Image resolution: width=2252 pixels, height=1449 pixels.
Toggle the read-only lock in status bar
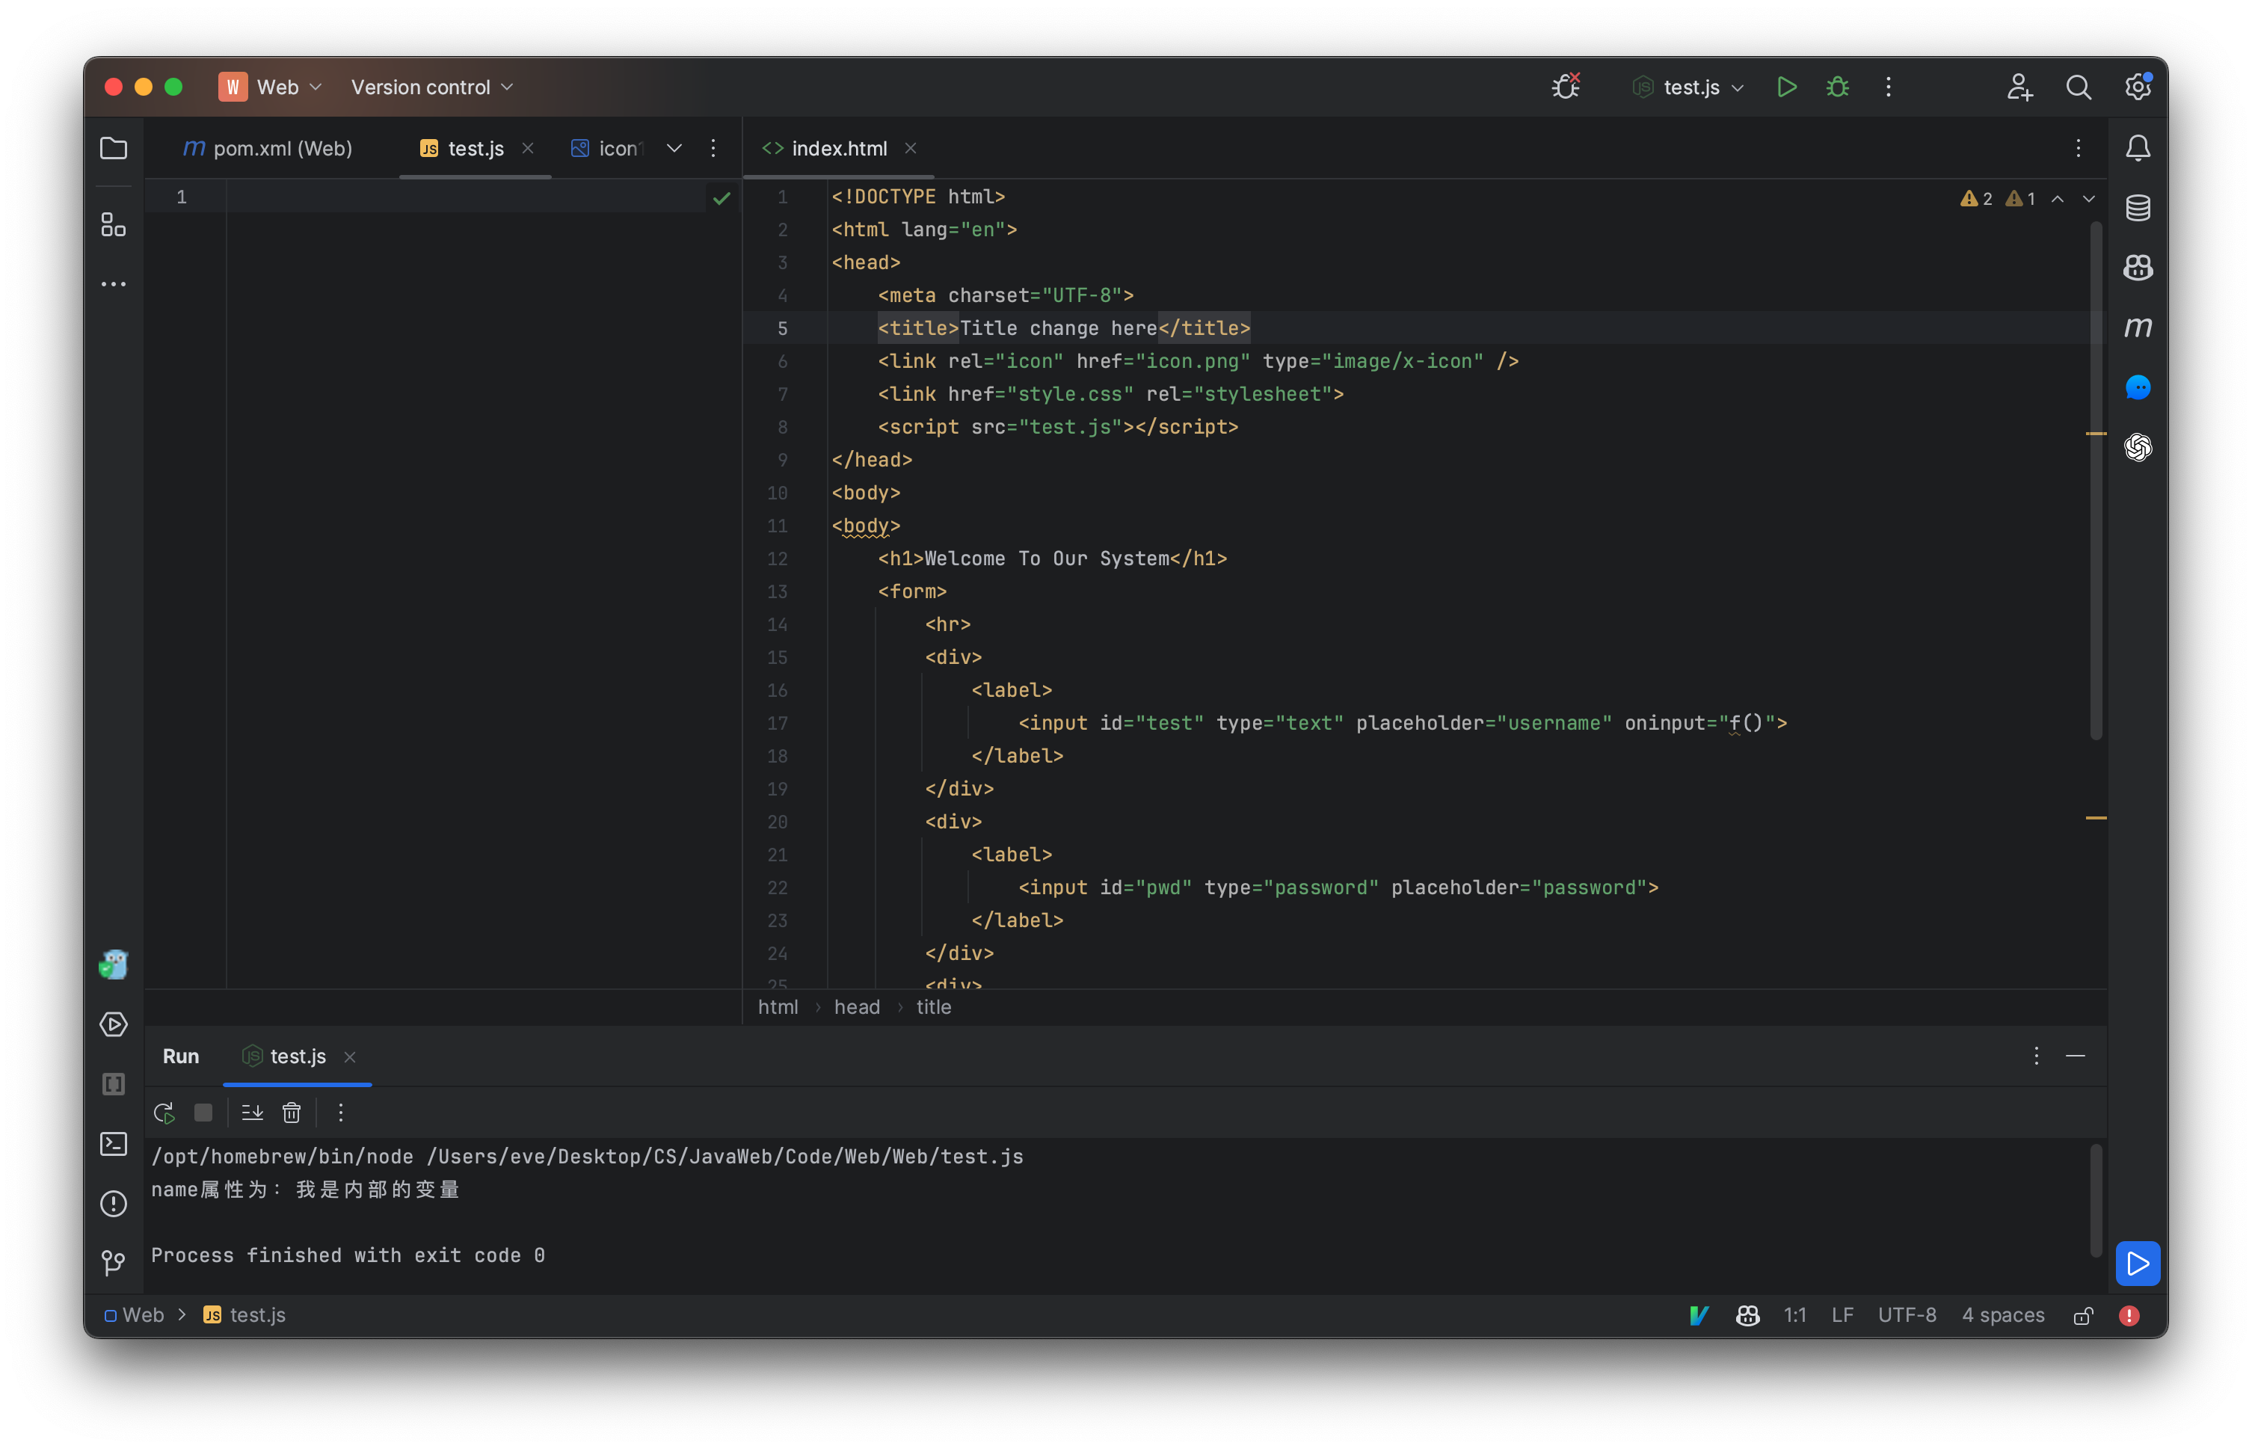tap(2084, 1315)
